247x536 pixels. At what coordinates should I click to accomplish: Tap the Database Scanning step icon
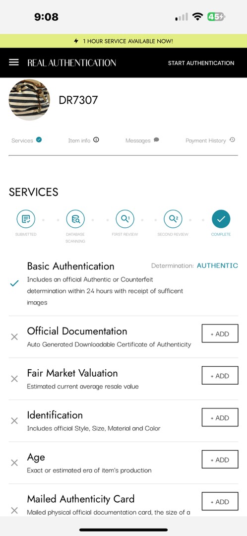coord(75,219)
